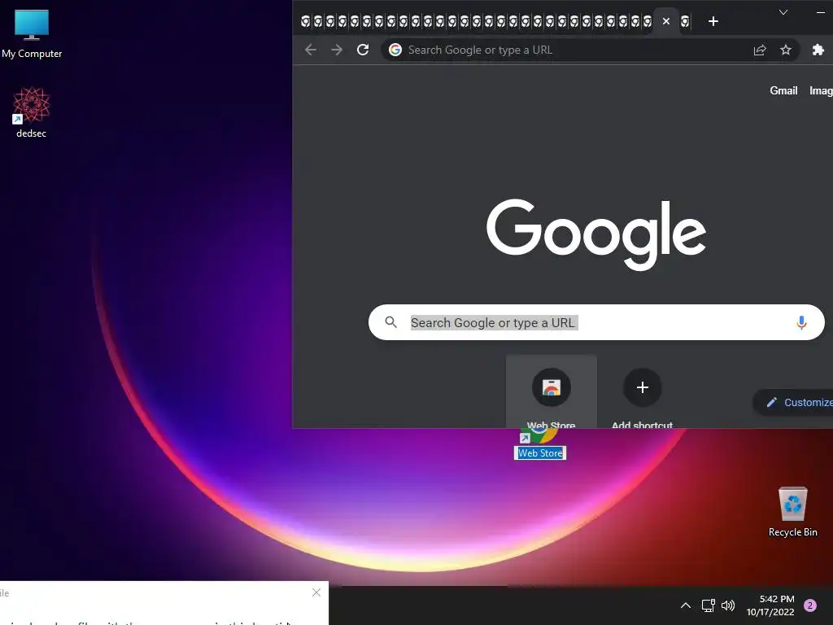Open the clock showing 5:42 PM
833x625 pixels.
coord(770,605)
